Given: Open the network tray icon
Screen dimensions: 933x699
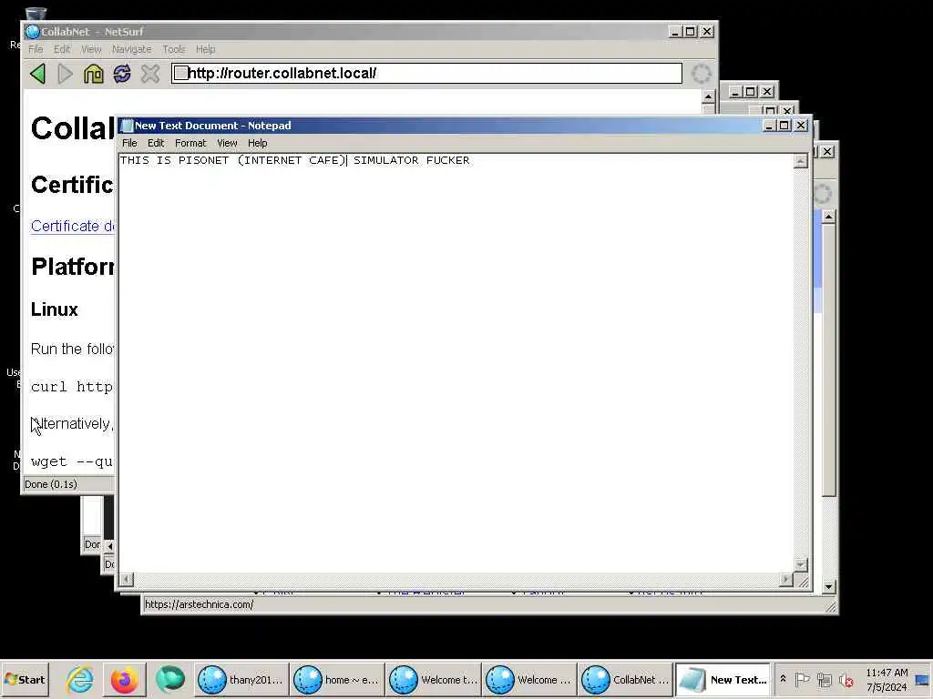Looking at the screenshot, I should click(824, 680).
